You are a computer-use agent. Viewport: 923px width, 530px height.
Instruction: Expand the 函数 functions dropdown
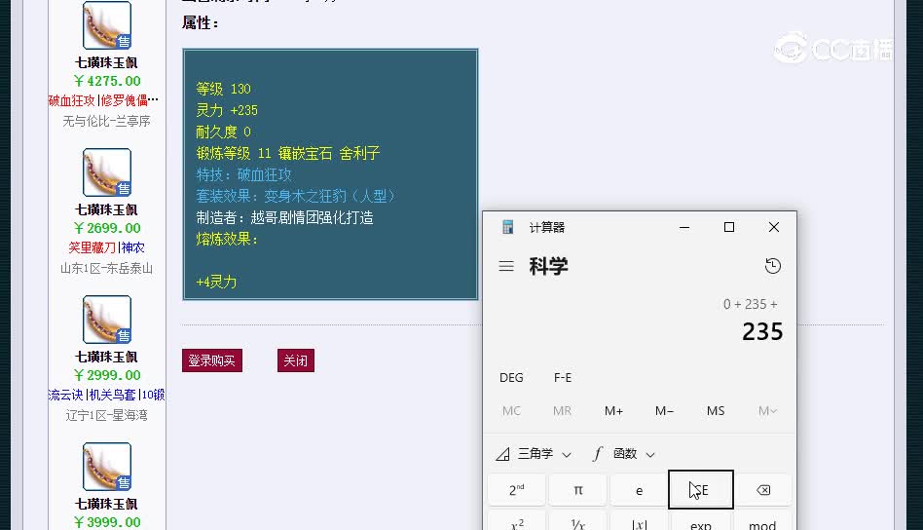tap(623, 454)
